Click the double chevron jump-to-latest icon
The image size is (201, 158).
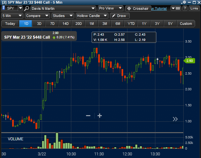(175, 119)
